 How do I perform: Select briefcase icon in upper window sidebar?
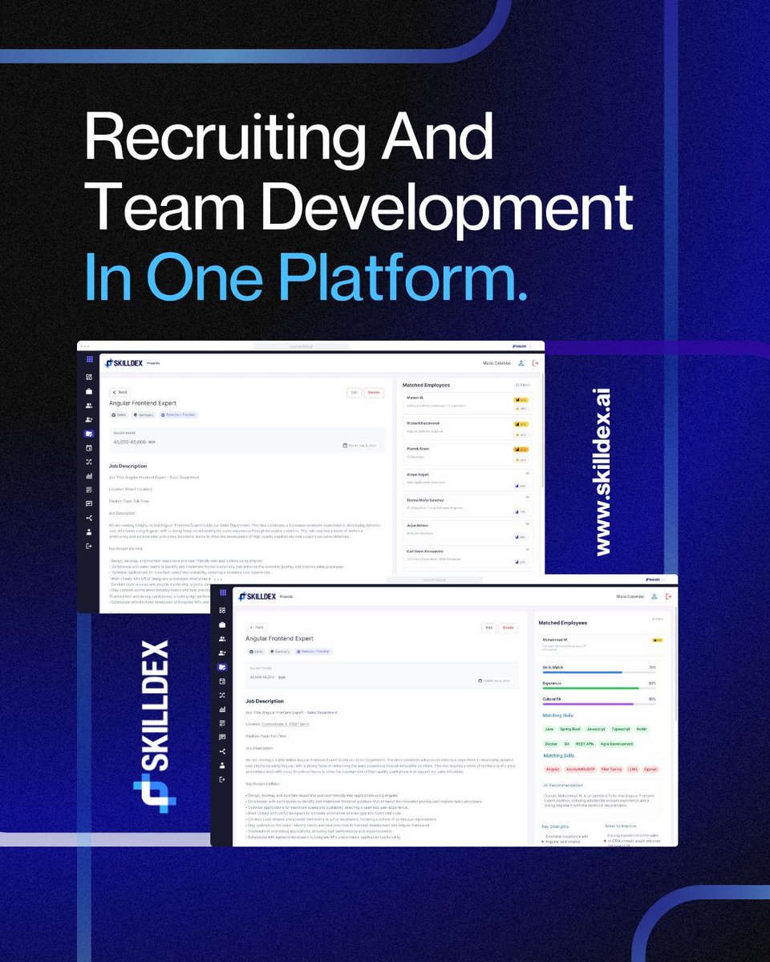point(89,391)
